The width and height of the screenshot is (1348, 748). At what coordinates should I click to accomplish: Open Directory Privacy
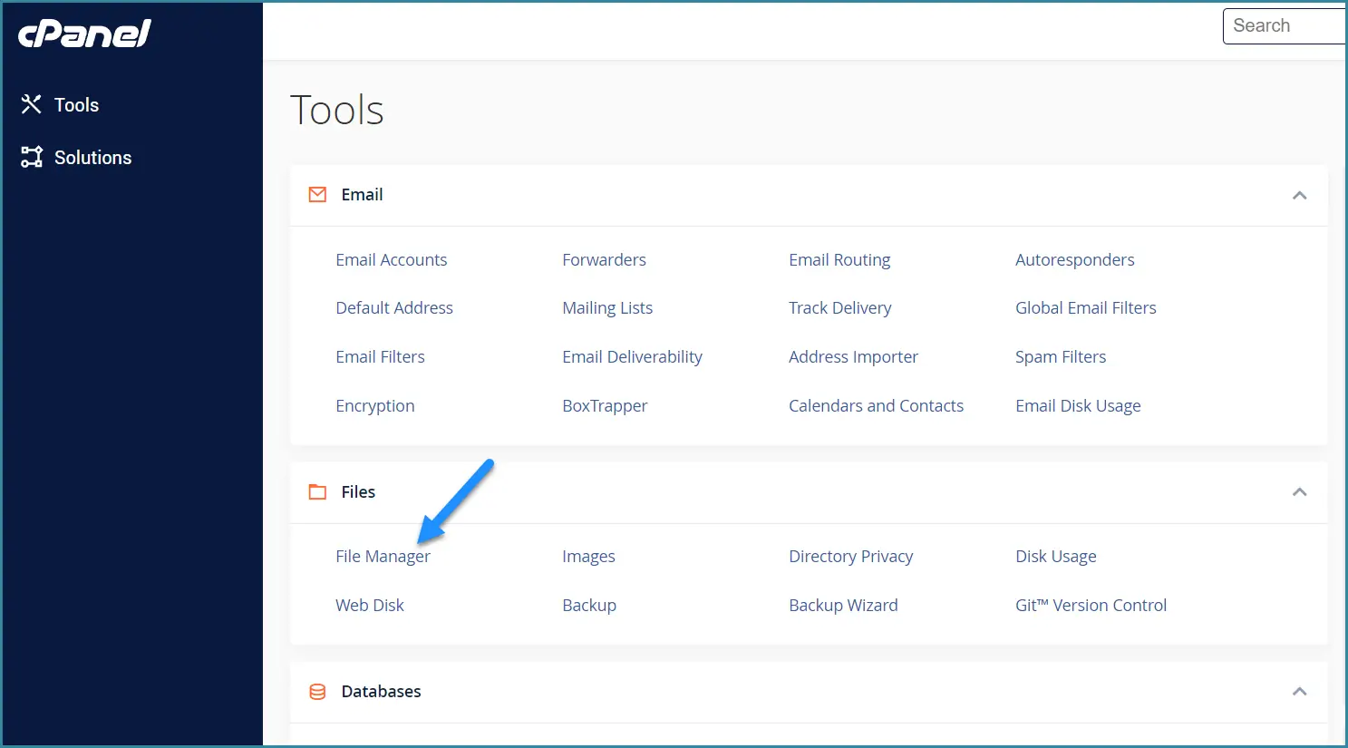click(x=850, y=557)
